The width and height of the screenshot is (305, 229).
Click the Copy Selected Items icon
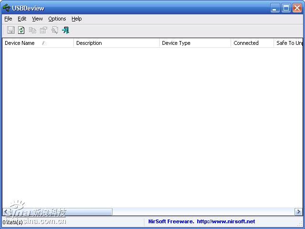pyautogui.click(x=32, y=30)
